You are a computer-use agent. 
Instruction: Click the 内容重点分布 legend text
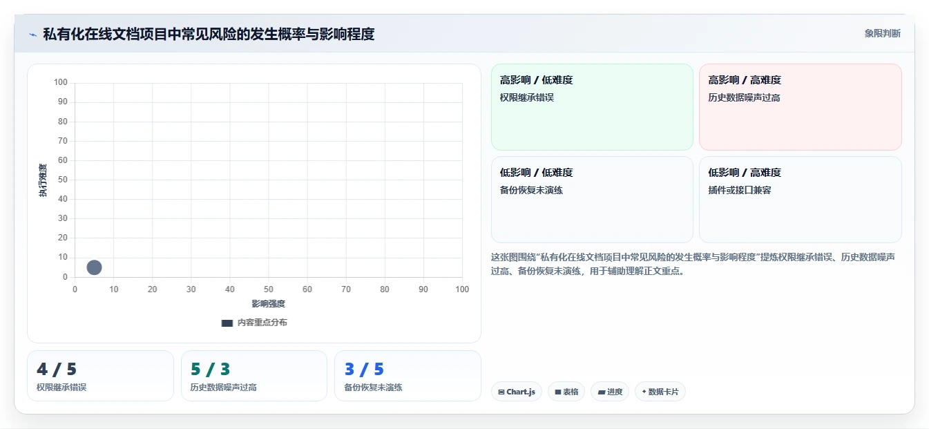pos(262,323)
